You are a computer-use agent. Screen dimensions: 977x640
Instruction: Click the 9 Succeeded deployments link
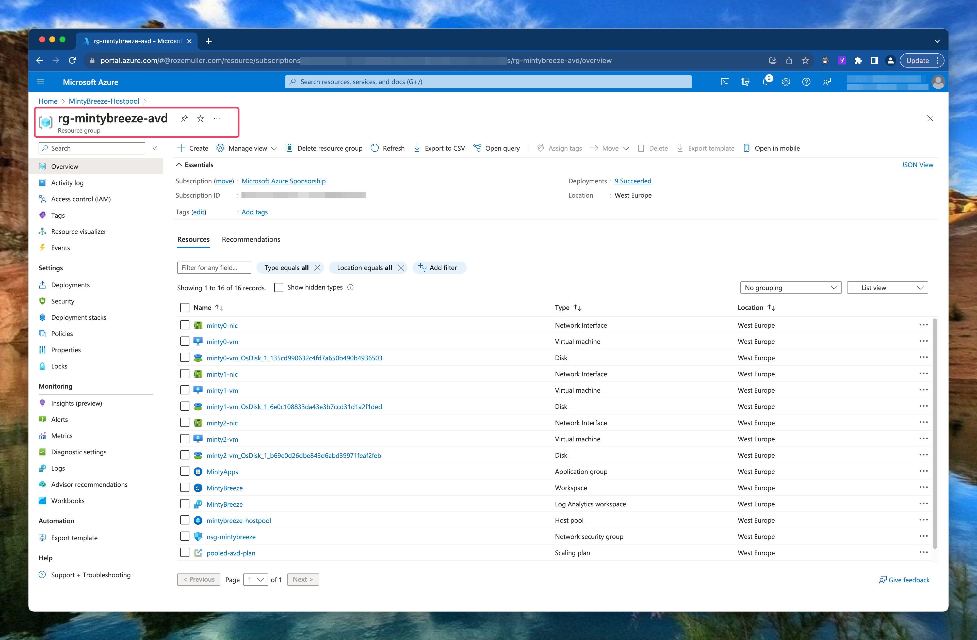[x=632, y=181]
